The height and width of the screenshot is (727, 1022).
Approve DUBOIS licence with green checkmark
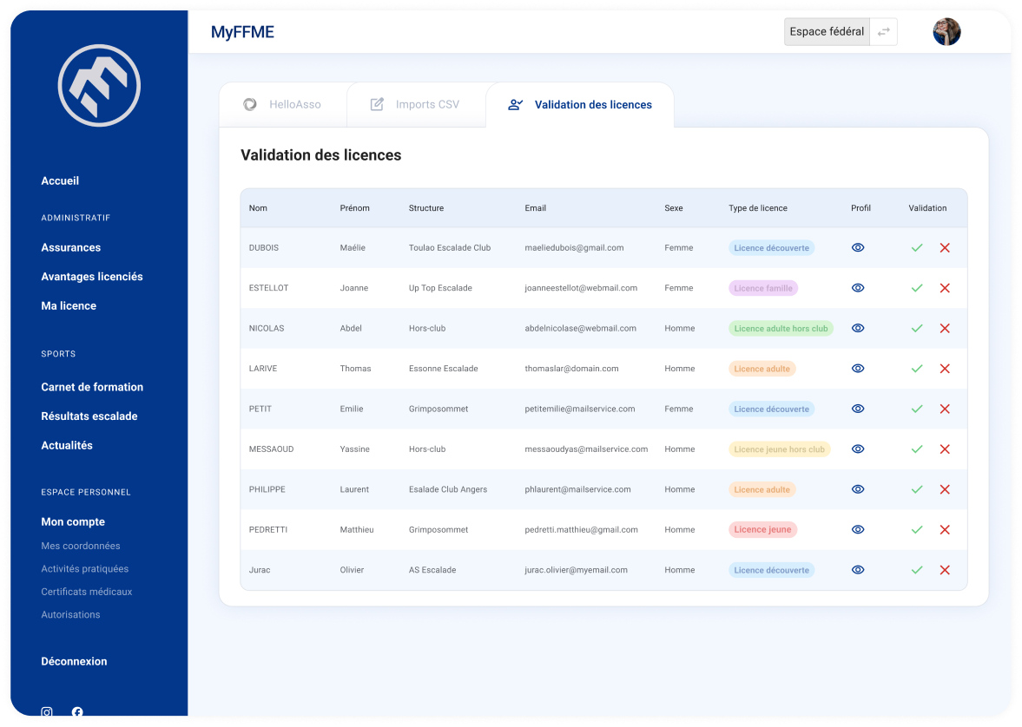pos(916,248)
